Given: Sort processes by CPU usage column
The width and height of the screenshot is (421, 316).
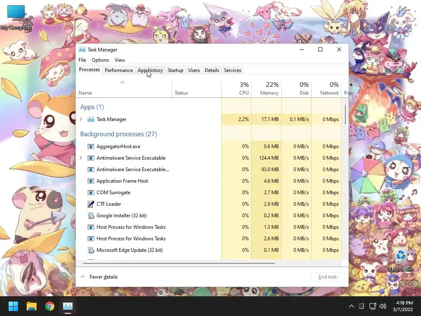Looking at the screenshot, I should click(x=236, y=89).
